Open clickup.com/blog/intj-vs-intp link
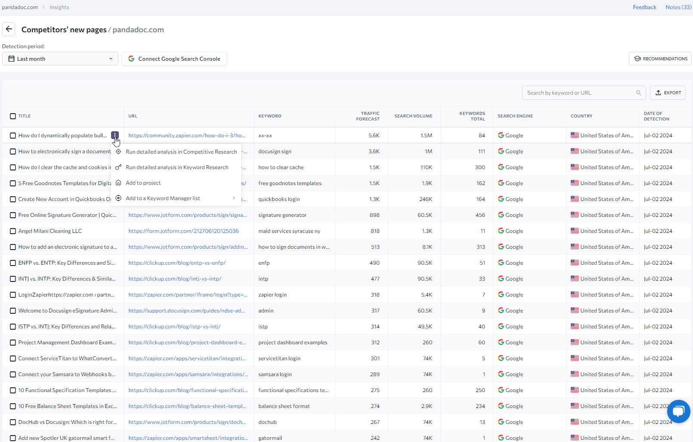This screenshot has height=442, width=693. [x=175, y=278]
